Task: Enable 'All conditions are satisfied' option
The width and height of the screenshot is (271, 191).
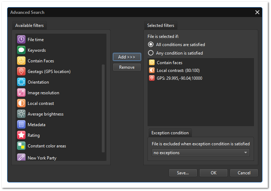Action: tap(151, 45)
